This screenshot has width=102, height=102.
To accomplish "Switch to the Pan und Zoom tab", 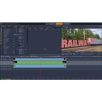I will click(x=41, y=28).
